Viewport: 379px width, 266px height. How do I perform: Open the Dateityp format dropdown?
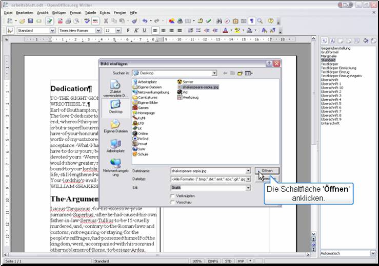tap(248, 179)
